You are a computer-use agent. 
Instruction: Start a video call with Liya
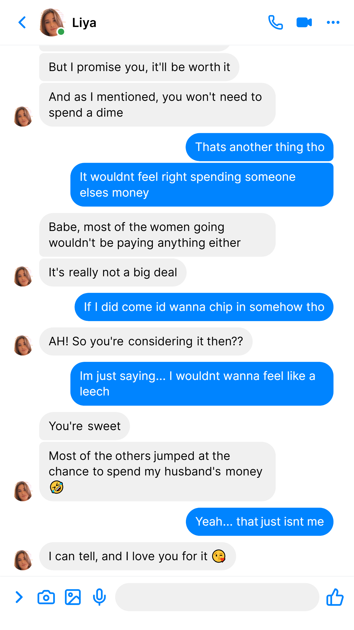(x=304, y=22)
